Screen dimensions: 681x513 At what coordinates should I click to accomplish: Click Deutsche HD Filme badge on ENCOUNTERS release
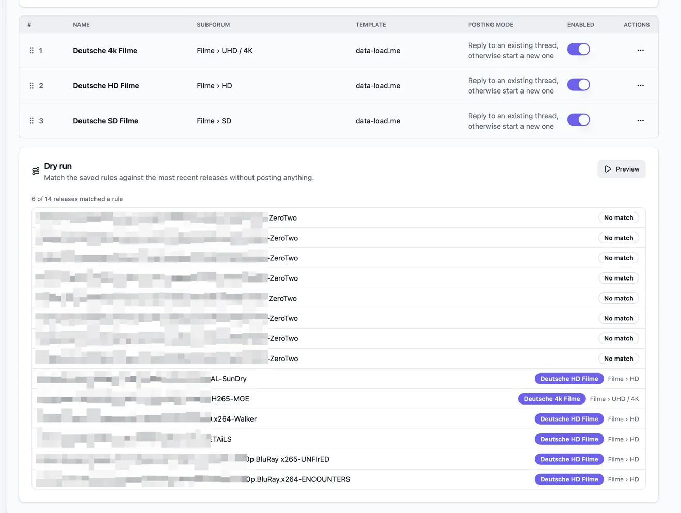[x=569, y=479]
